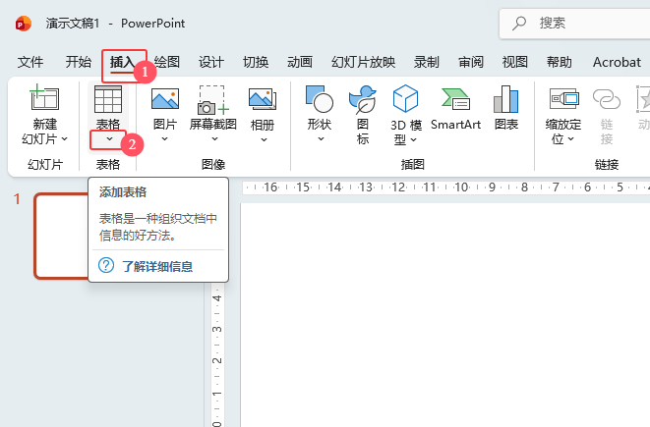This screenshot has width=650, height=427.
Task: Click the search magnifier icon
Action: click(x=519, y=24)
